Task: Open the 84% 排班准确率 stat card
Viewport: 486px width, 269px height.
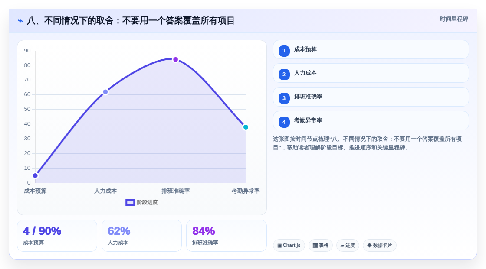Action: tap(226, 236)
